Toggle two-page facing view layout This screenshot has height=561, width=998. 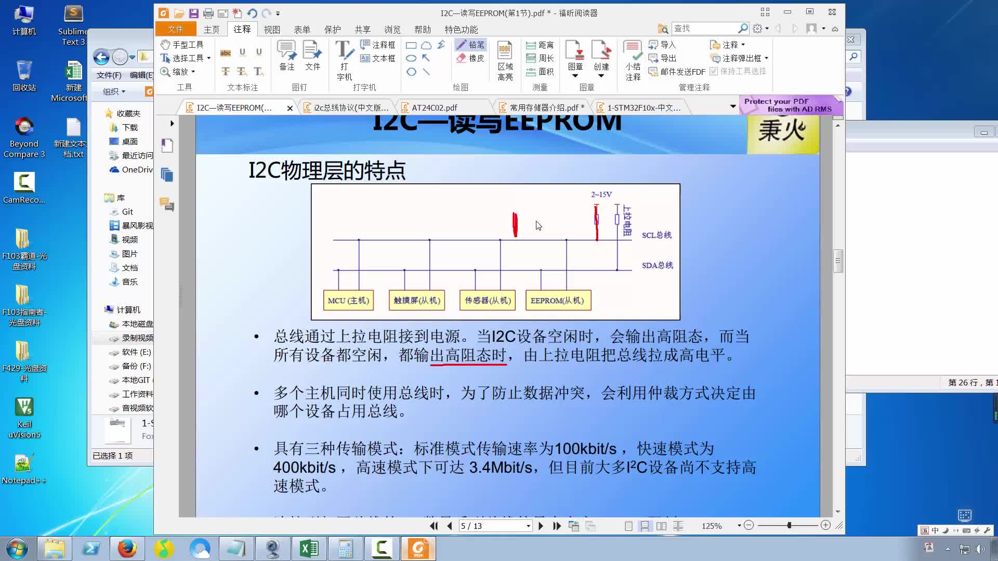pyautogui.click(x=661, y=526)
